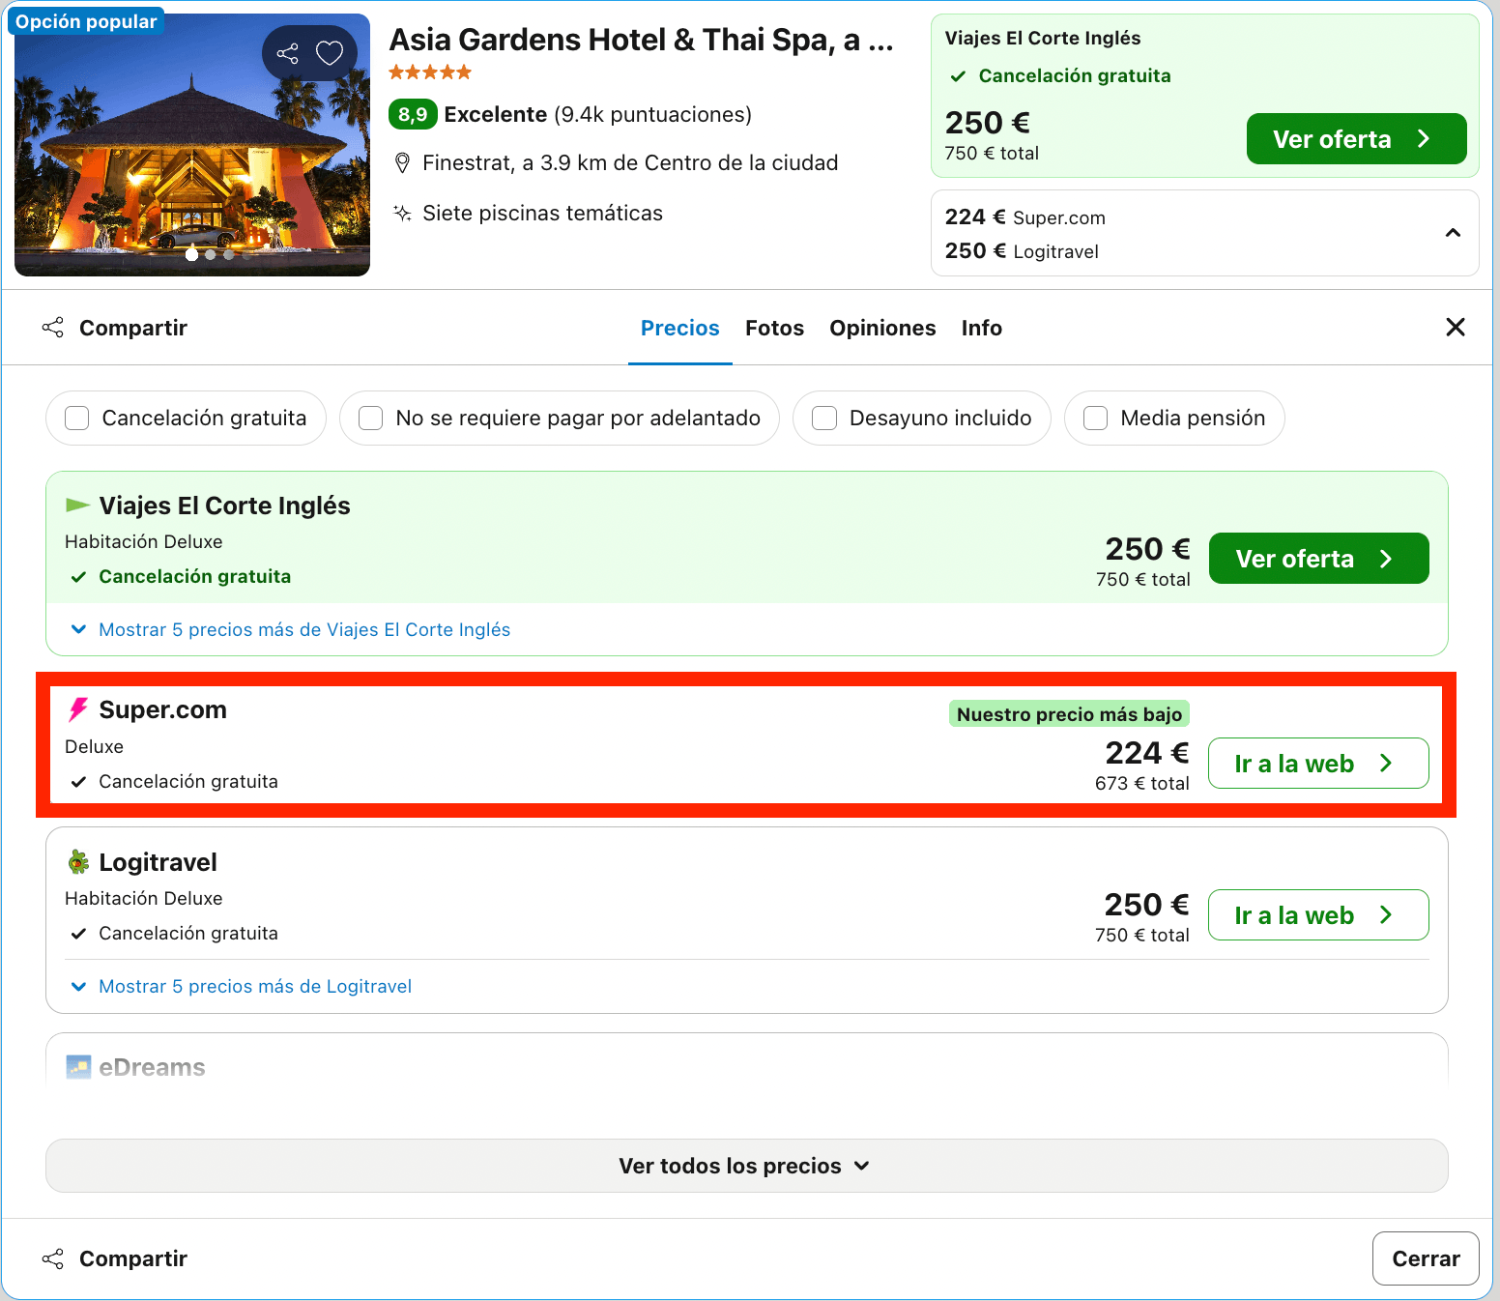Click the eDreams logo icon
Viewport: 1500px width, 1301px height.
click(78, 1067)
